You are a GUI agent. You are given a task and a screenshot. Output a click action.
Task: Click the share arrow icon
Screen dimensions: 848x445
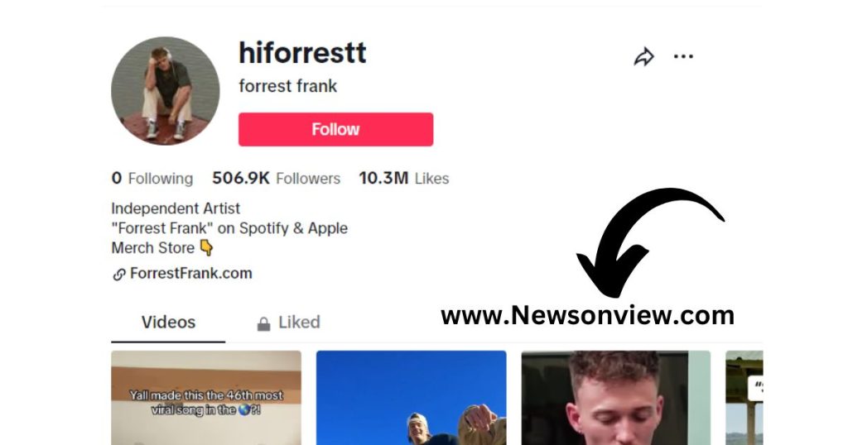click(643, 57)
